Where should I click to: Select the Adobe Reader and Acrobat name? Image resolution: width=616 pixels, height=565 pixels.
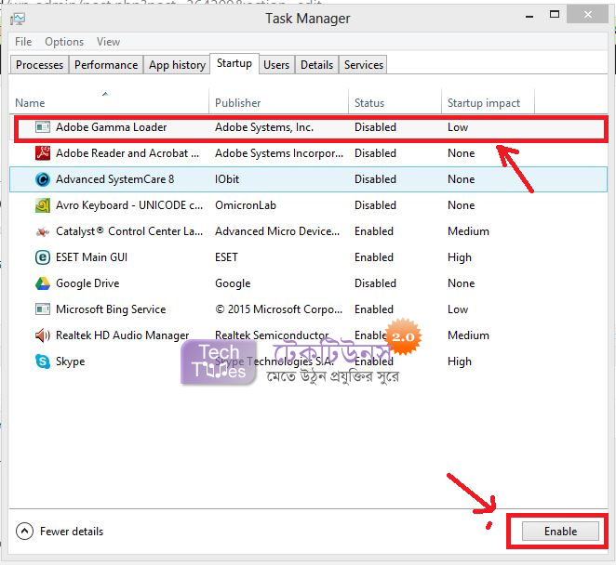point(127,153)
